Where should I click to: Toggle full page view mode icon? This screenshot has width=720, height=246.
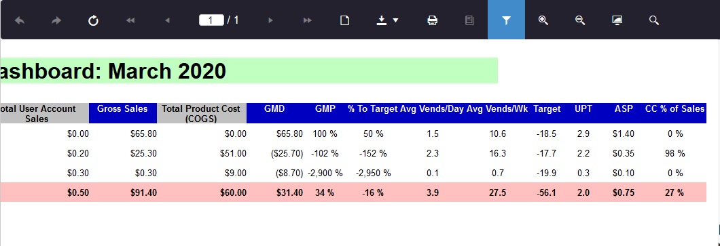[x=617, y=20]
